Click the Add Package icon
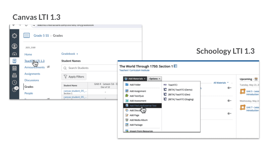The width and height of the screenshot is (269, 148). coord(127,125)
